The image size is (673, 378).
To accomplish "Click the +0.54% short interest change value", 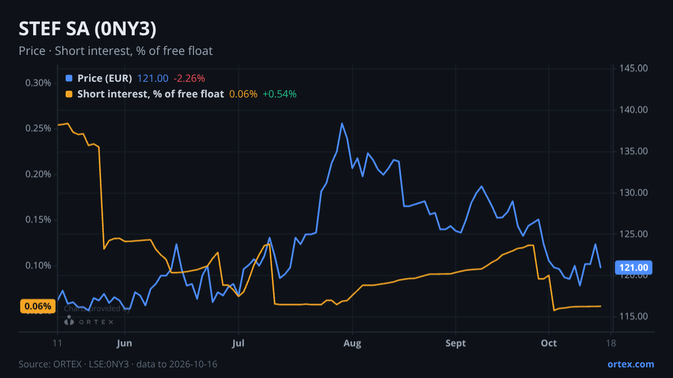I will click(x=279, y=94).
